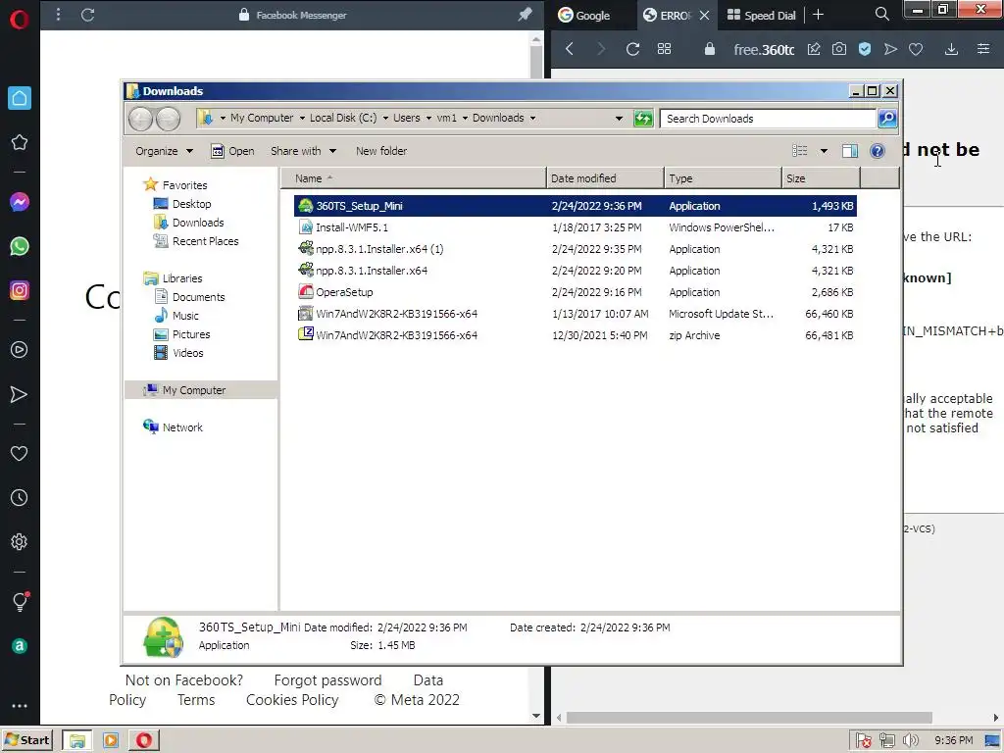Open Opera sidebar home icon
This screenshot has height=753, width=1004.
coord(20,98)
